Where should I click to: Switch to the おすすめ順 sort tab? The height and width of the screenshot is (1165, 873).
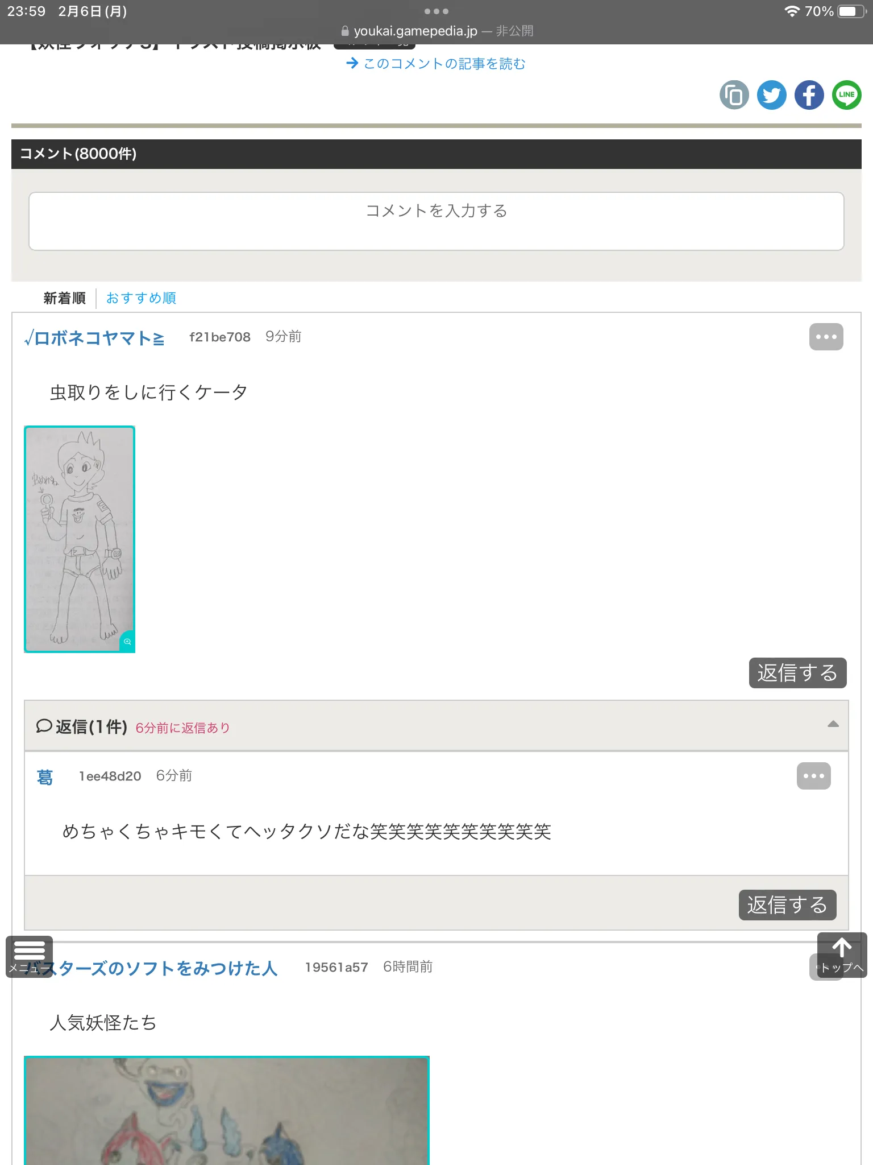pyautogui.click(x=141, y=298)
